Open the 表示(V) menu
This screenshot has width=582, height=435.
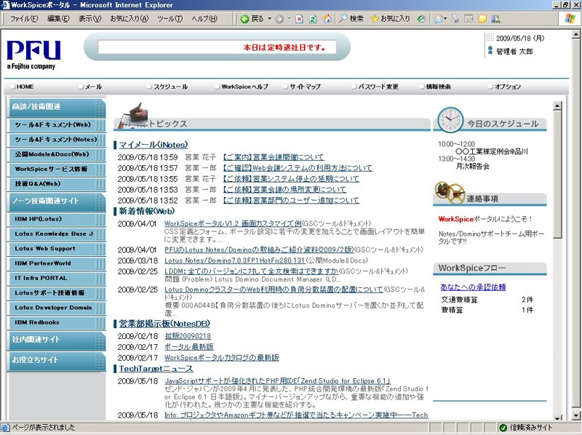89,19
